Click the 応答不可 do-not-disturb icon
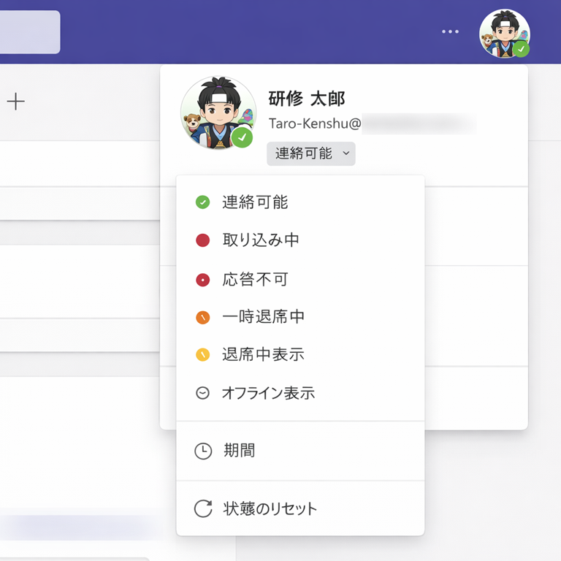Image resolution: width=561 pixels, height=561 pixels. coord(203,279)
